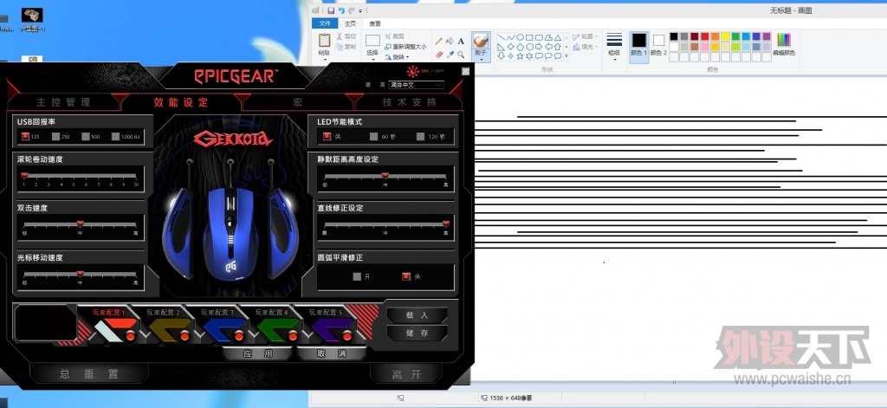Turn arc smoothing off (关)

coord(405,276)
